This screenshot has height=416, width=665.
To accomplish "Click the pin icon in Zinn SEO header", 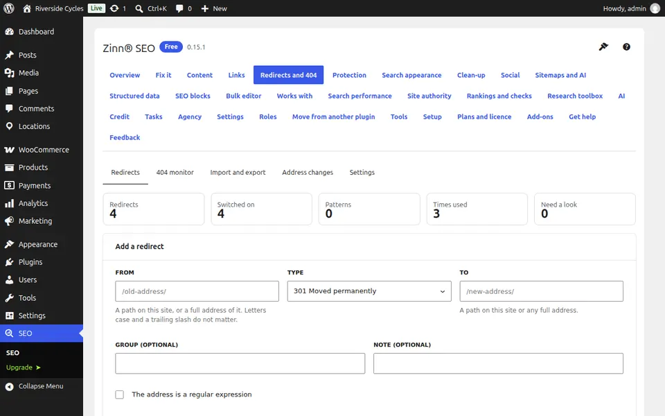I will point(603,46).
